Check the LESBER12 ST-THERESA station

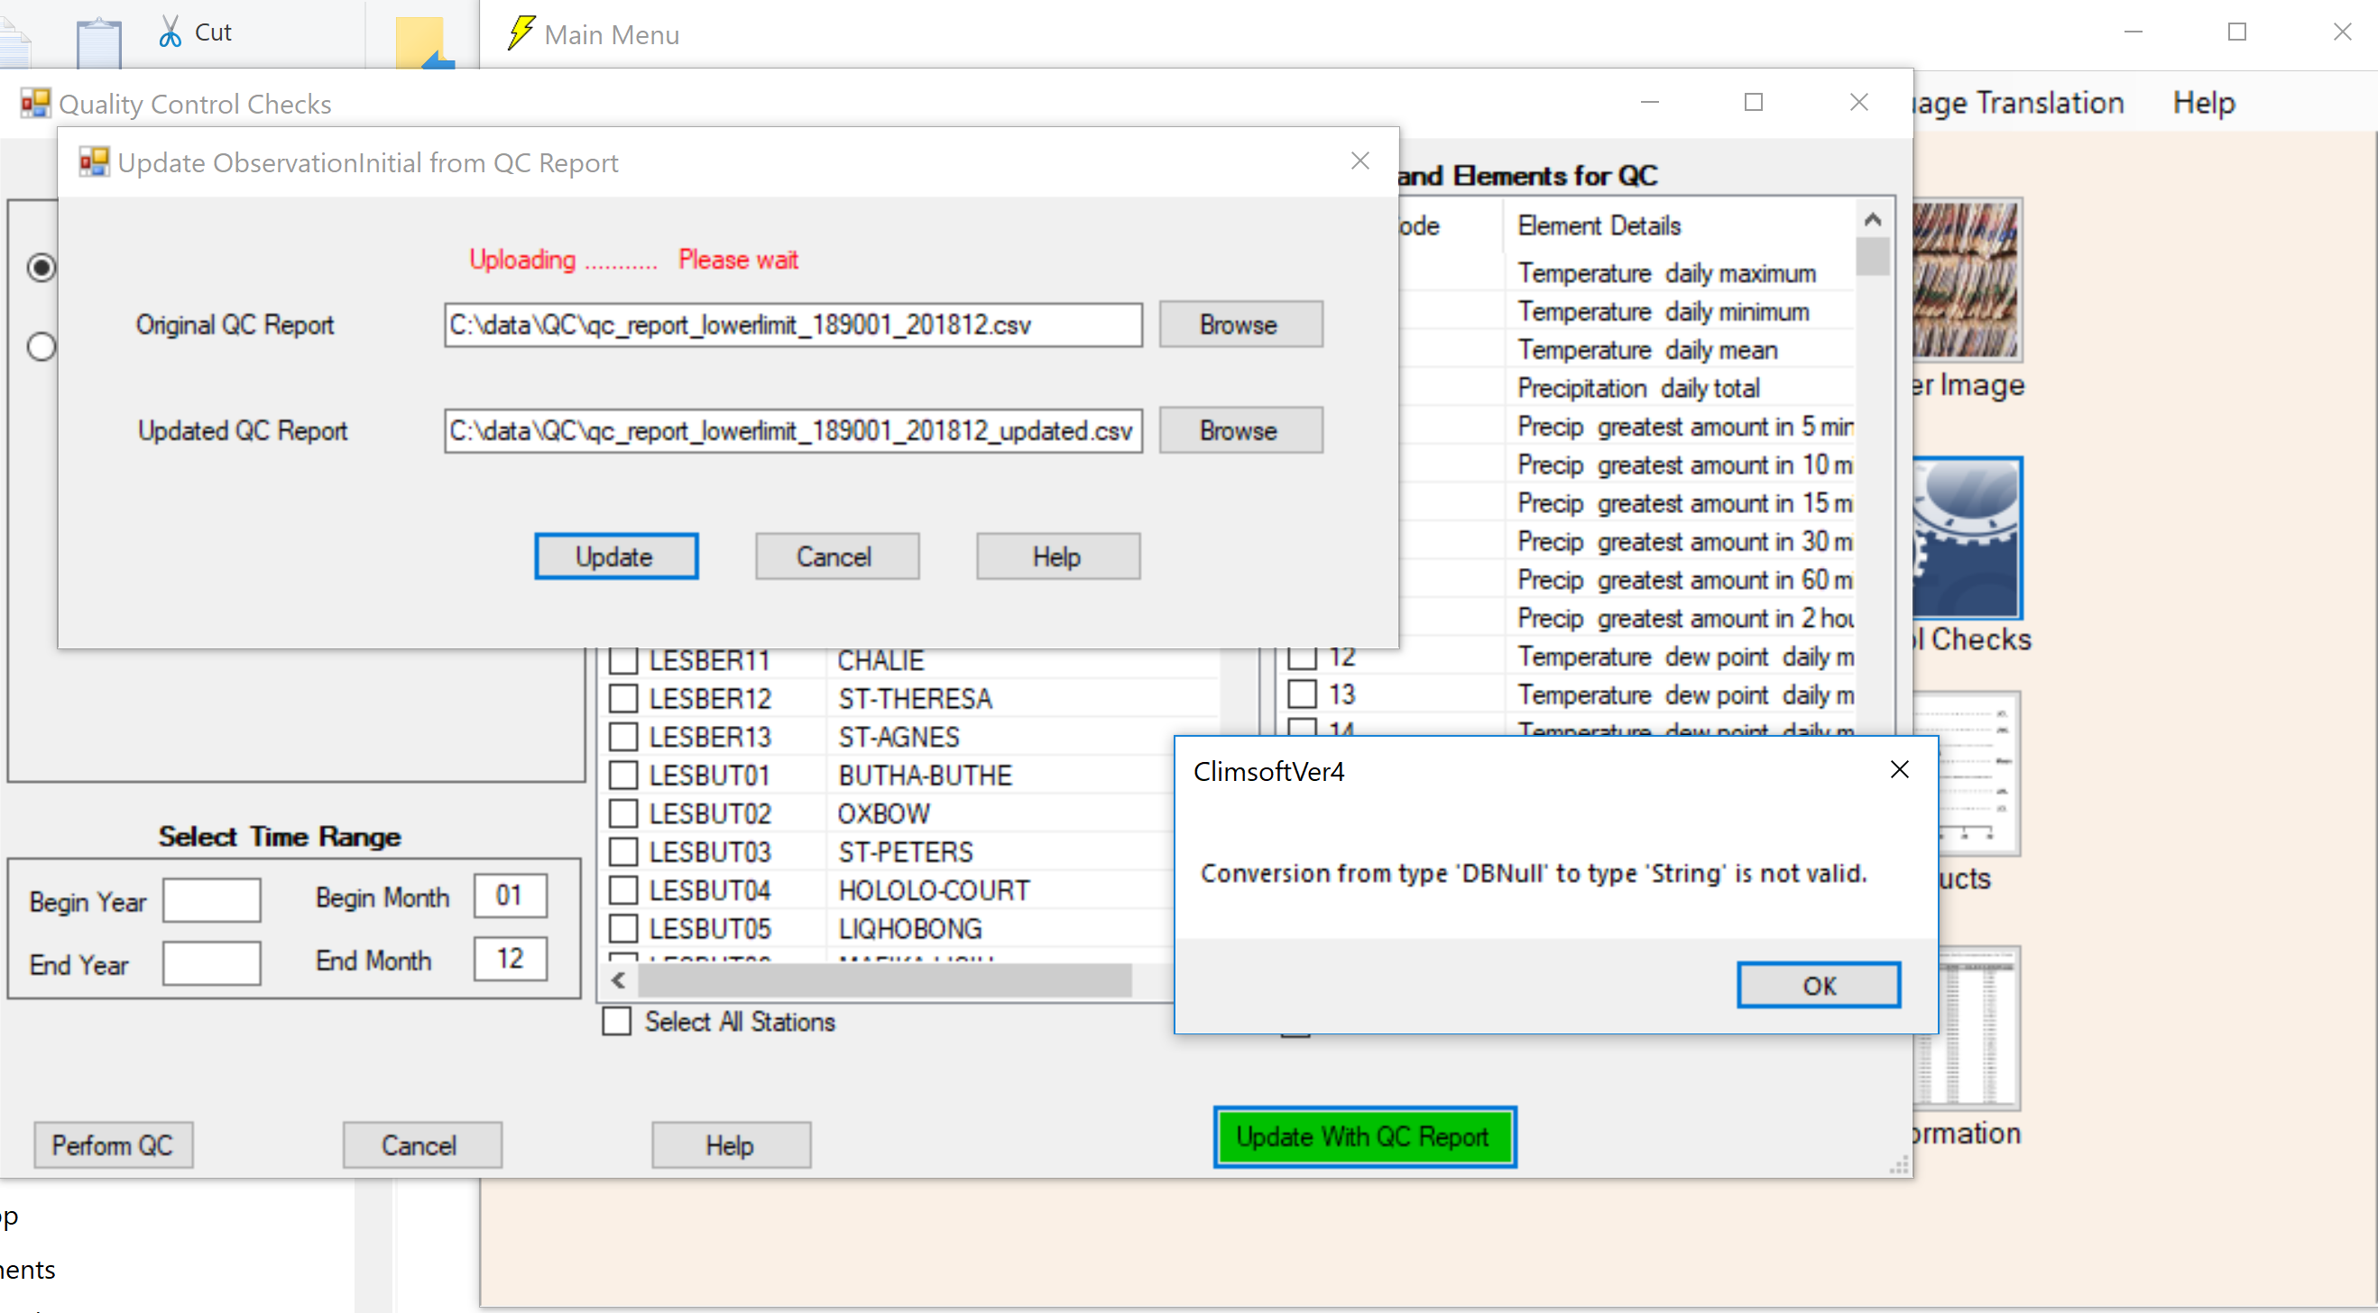622,698
